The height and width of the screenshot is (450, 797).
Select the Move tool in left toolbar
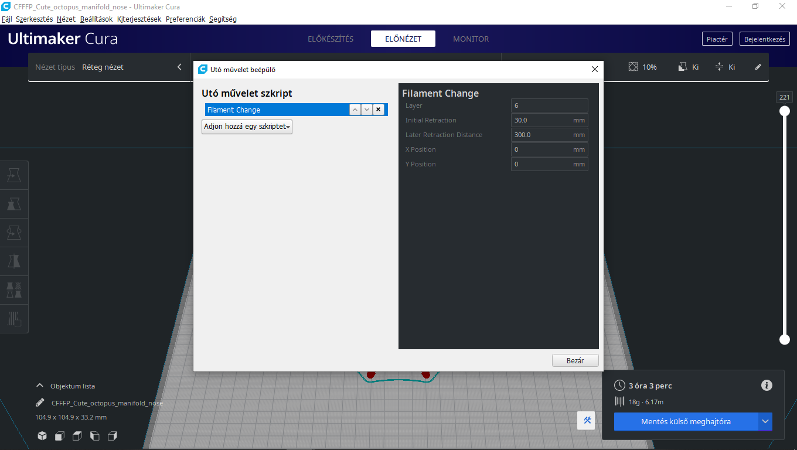point(14,175)
